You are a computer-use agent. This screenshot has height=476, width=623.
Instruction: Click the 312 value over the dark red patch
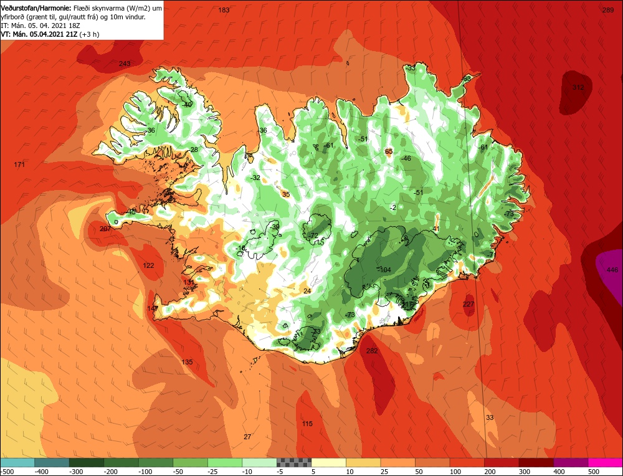[x=578, y=87]
